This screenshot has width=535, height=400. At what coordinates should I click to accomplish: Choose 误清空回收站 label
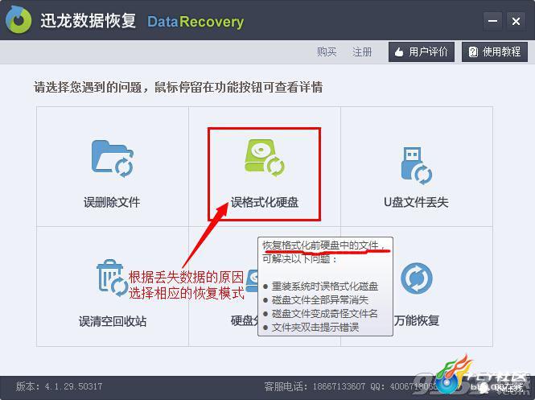click(113, 321)
